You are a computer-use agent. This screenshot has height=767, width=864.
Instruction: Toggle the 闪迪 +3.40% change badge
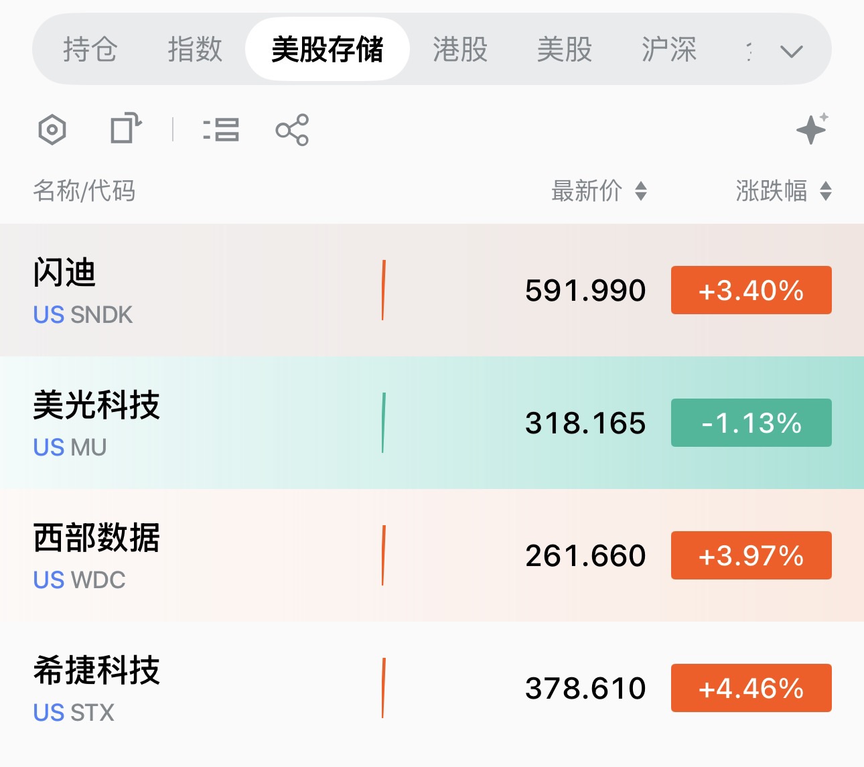[751, 290]
